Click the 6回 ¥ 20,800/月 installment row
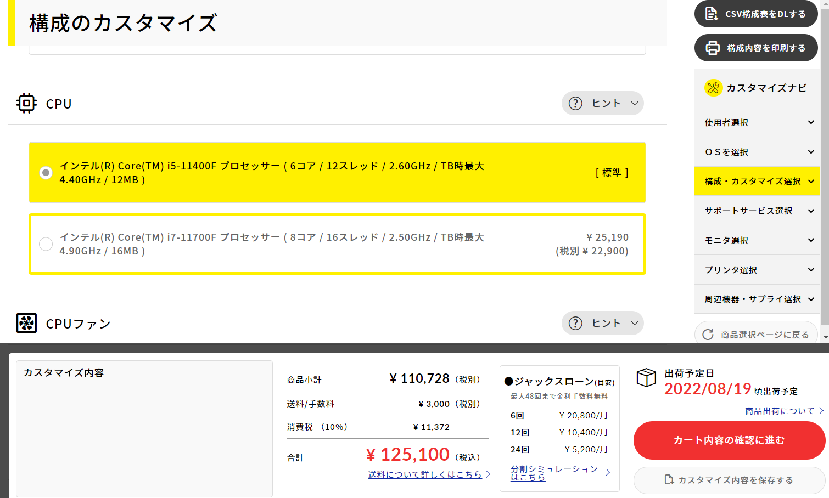Screen dimensions: 829x498 tap(559, 415)
